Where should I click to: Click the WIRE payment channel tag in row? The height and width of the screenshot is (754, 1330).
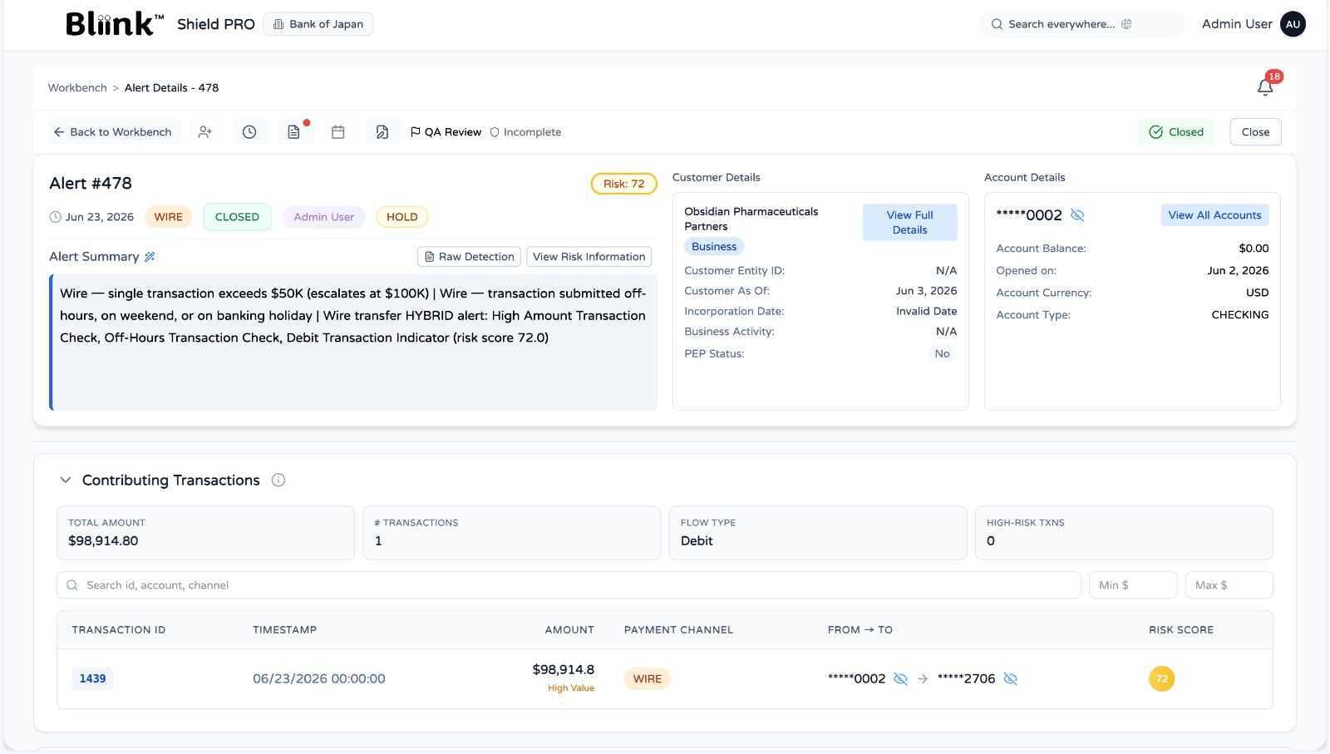coord(647,678)
